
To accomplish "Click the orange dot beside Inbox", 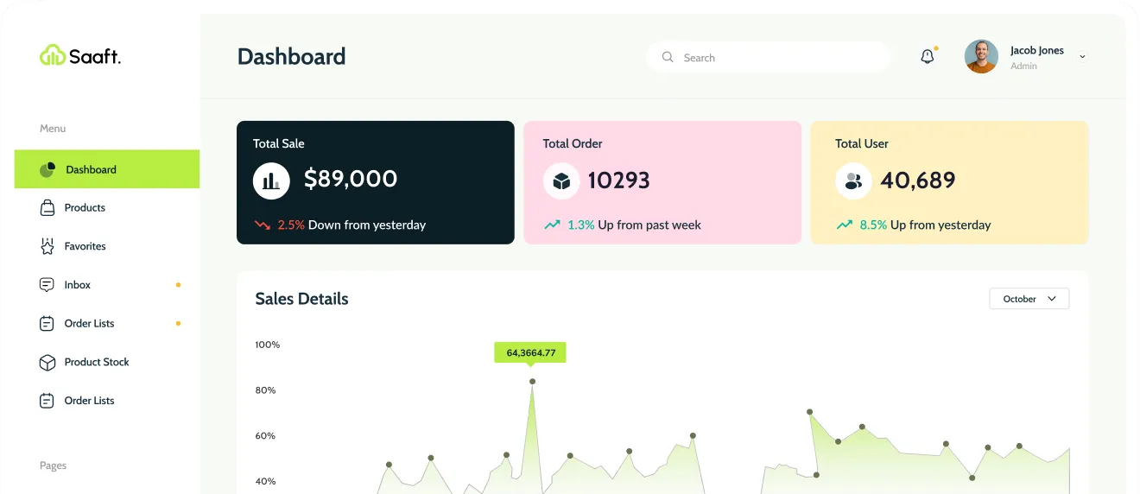I will (x=178, y=284).
